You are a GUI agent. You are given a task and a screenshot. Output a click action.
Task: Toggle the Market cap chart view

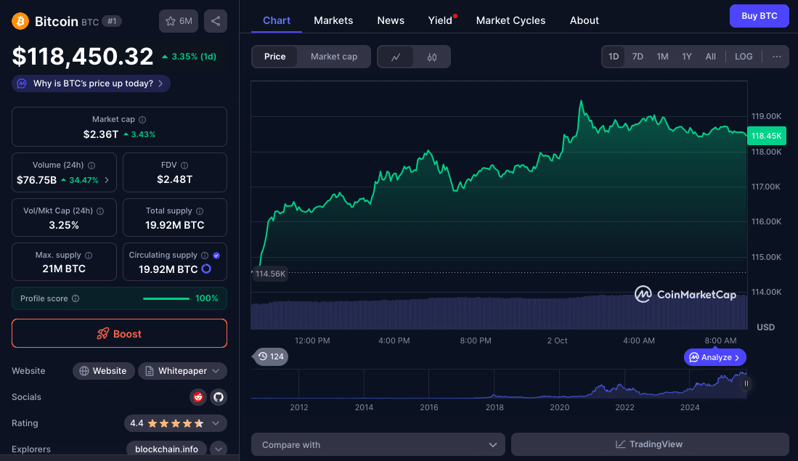(x=334, y=57)
